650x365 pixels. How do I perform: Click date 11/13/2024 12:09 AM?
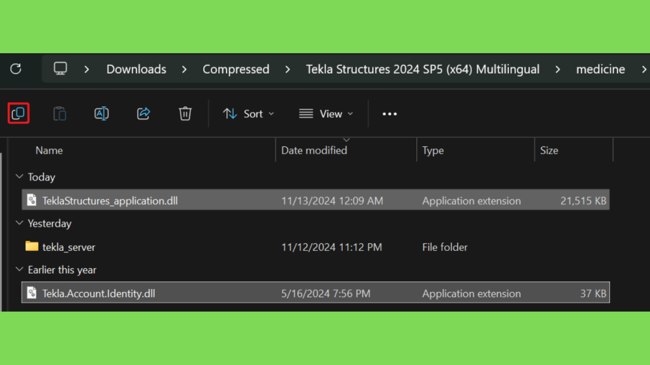(332, 201)
